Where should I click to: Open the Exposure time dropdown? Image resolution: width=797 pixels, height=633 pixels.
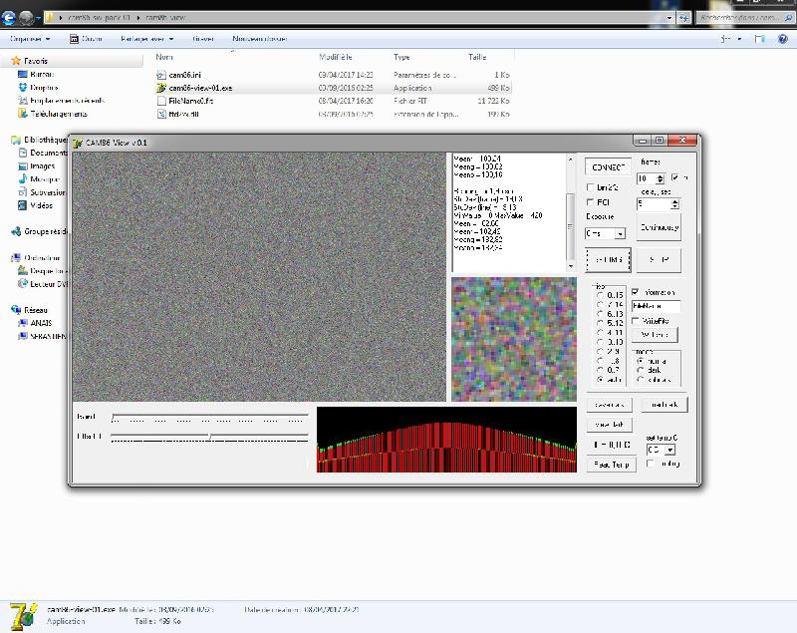[x=620, y=234]
